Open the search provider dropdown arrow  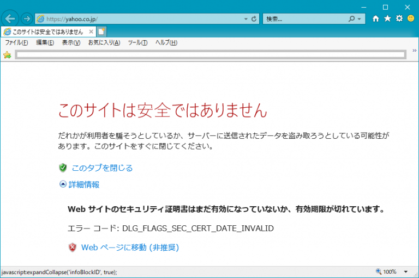click(360, 18)
